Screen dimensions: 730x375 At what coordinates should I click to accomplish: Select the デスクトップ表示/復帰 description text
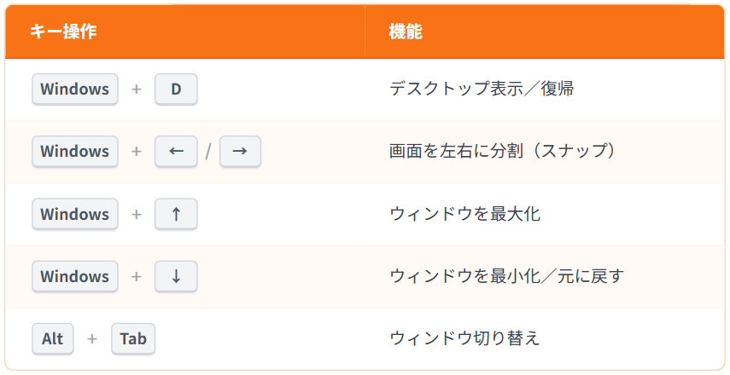tap(482, 89)
